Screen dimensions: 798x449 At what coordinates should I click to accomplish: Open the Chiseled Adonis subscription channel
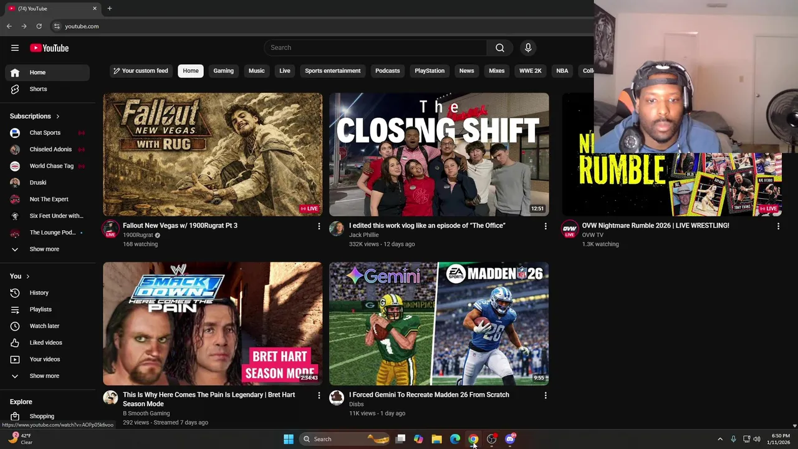click(x=47, y=150)
